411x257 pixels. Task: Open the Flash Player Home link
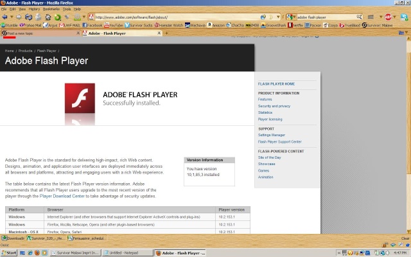pyautogui.click(x=276, y=84)
